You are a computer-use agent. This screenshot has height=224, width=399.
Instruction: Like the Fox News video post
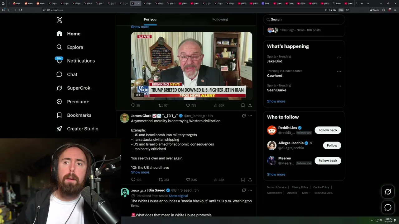[191, 105]
